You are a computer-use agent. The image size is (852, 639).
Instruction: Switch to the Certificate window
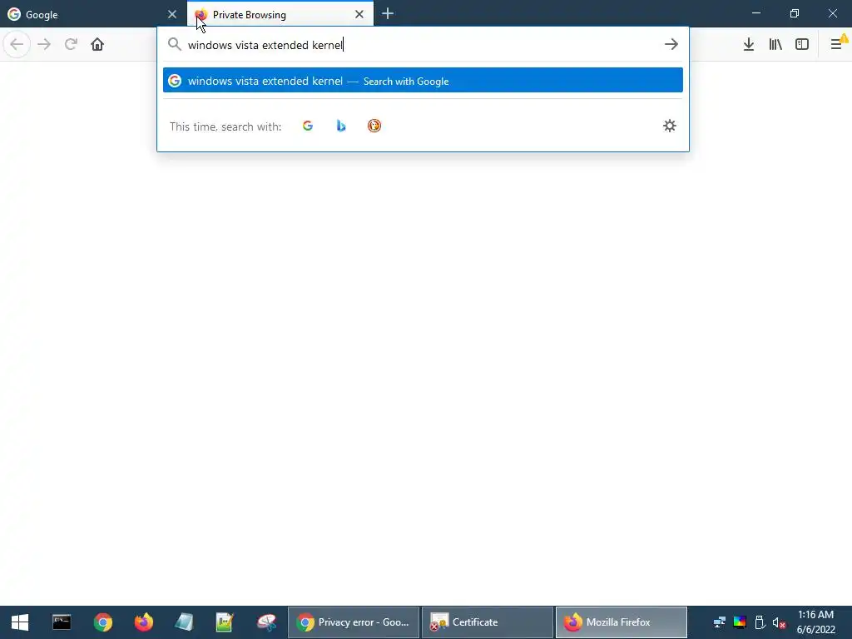pos(488,622)
